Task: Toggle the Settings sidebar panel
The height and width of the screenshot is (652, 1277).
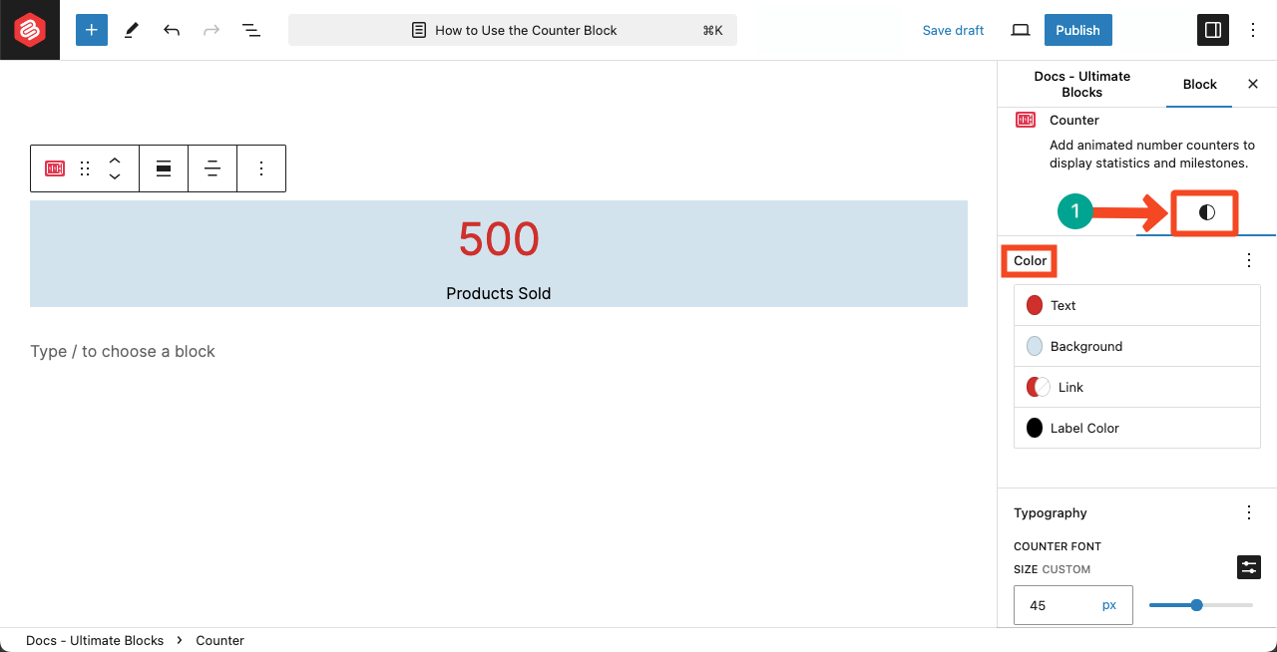Action: tap(1213, 30)
